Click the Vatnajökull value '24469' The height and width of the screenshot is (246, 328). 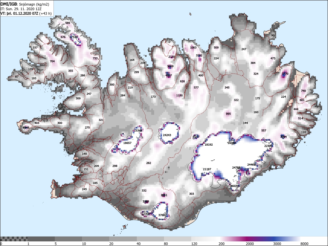tap(251, 165)
